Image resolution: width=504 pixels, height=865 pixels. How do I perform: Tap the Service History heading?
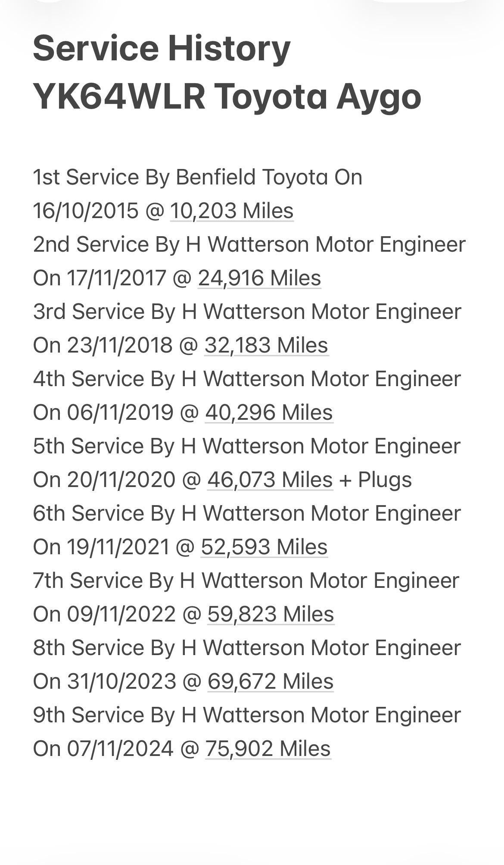(162, 48)
